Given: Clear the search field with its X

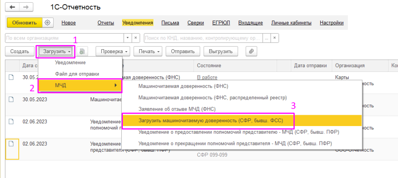Looking at the screenshot, I should pyautogui.click(x=275, y=38).
